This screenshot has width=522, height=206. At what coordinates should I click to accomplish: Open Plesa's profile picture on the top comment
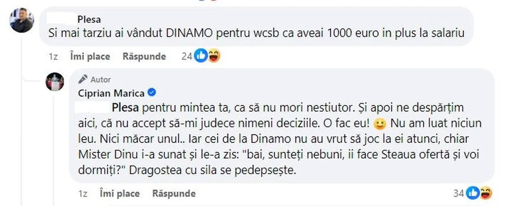pyautogui.click(x=21, y=20)
